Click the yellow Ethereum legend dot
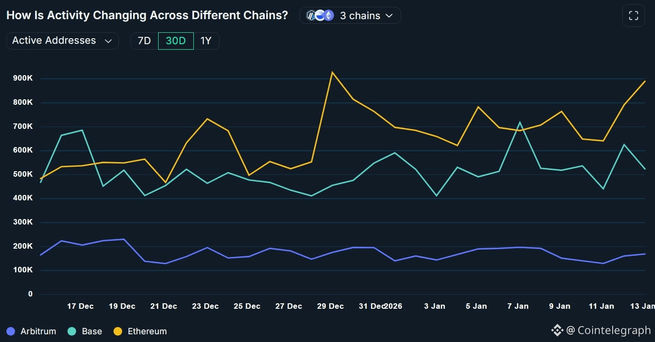Image resolution: width=655 pixels, height=342 pixels. [x=118, y=331]
